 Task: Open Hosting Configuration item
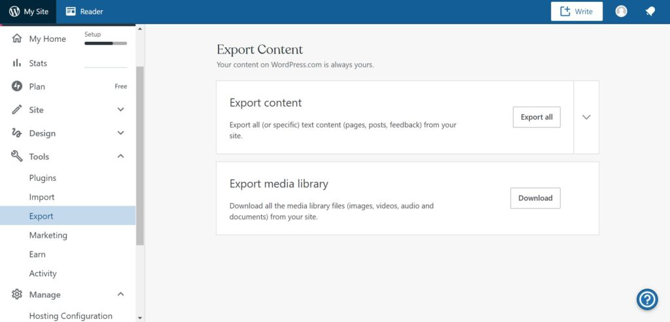click(71, 316)
